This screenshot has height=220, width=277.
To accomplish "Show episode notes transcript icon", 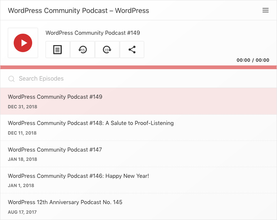I will point(58,50).
